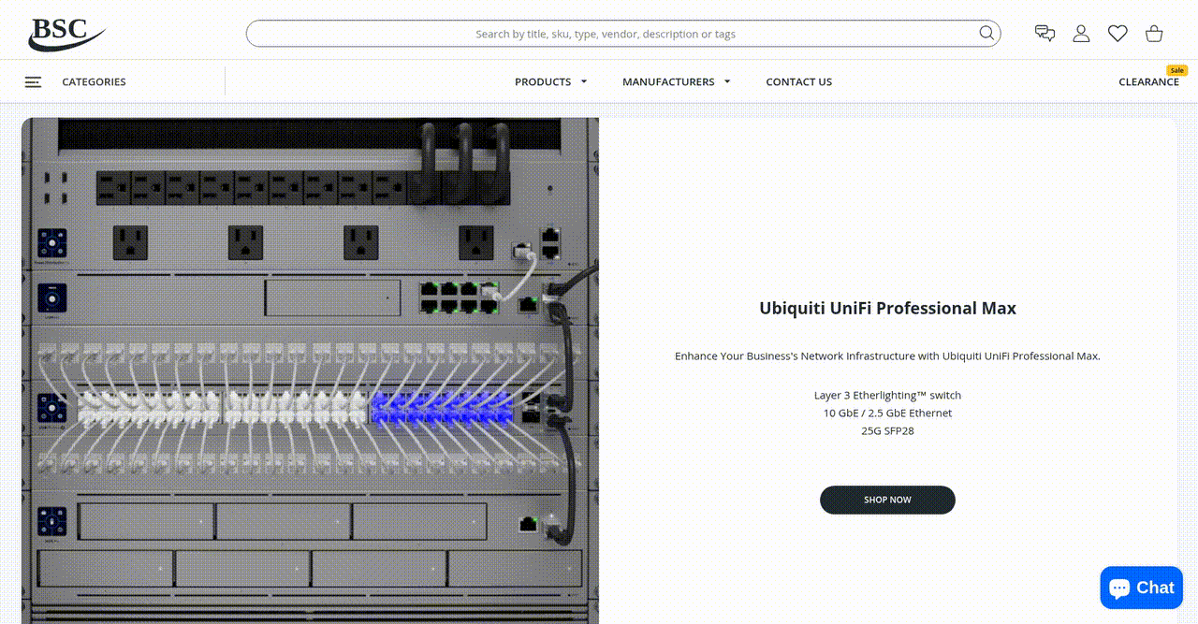Focus the product search field

[x=623, y=34]
